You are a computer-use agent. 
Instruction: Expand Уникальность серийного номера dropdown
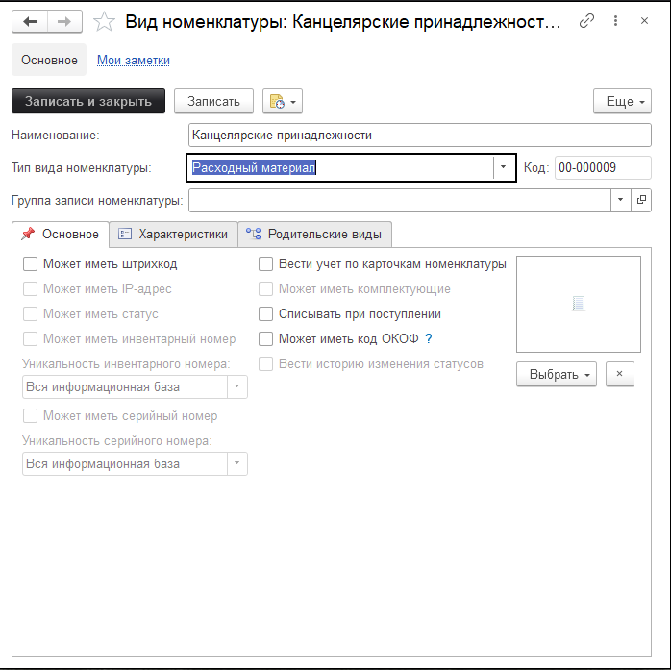237,463
